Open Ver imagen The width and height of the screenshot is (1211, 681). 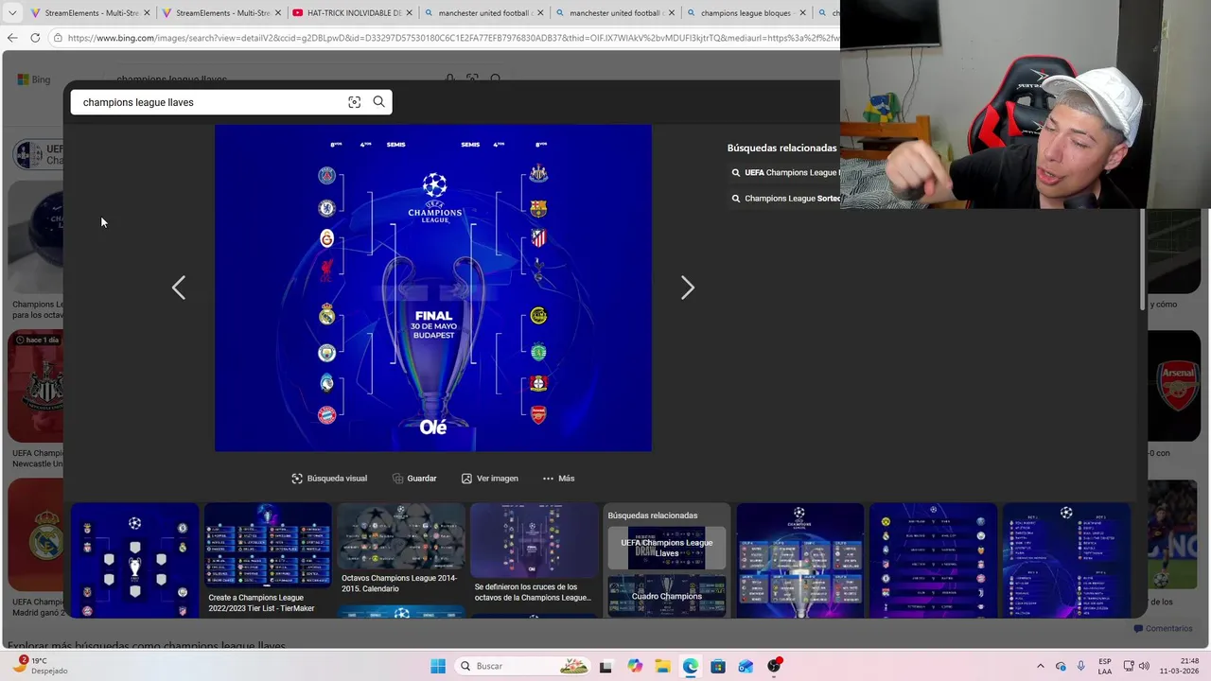(489, 479)
